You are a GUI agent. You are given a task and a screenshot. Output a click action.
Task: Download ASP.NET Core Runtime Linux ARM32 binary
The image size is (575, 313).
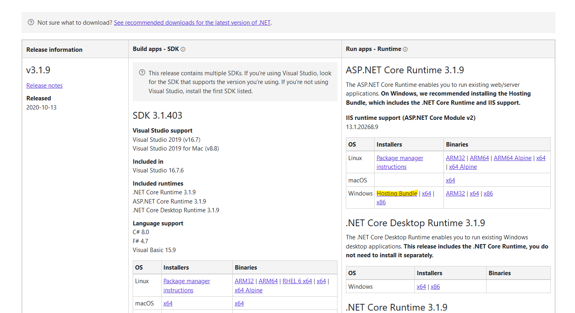(455, 158)
